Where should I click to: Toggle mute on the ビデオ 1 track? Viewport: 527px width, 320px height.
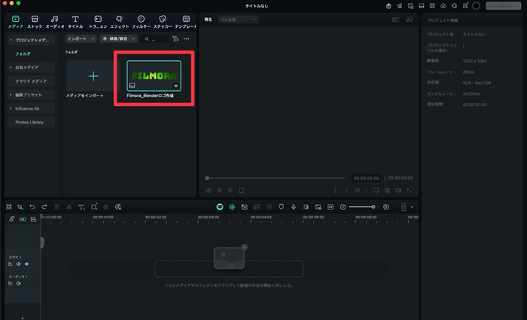click(x=19, y=264)
